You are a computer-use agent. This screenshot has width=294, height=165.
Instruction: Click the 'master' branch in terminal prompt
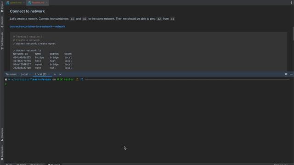coord(68,79)
